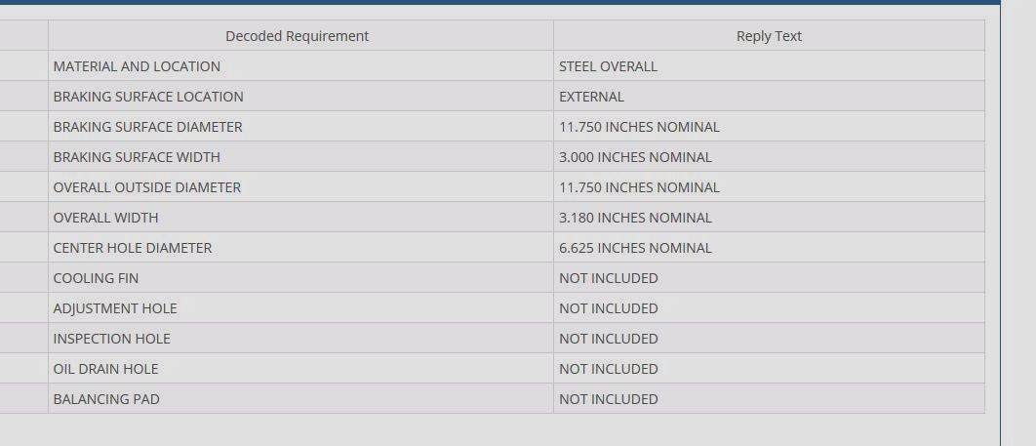Screen dimensions: 1036x446
Task: Select the BRAKING SURFACE LOCATION requirement
Action: click(148, 97)
